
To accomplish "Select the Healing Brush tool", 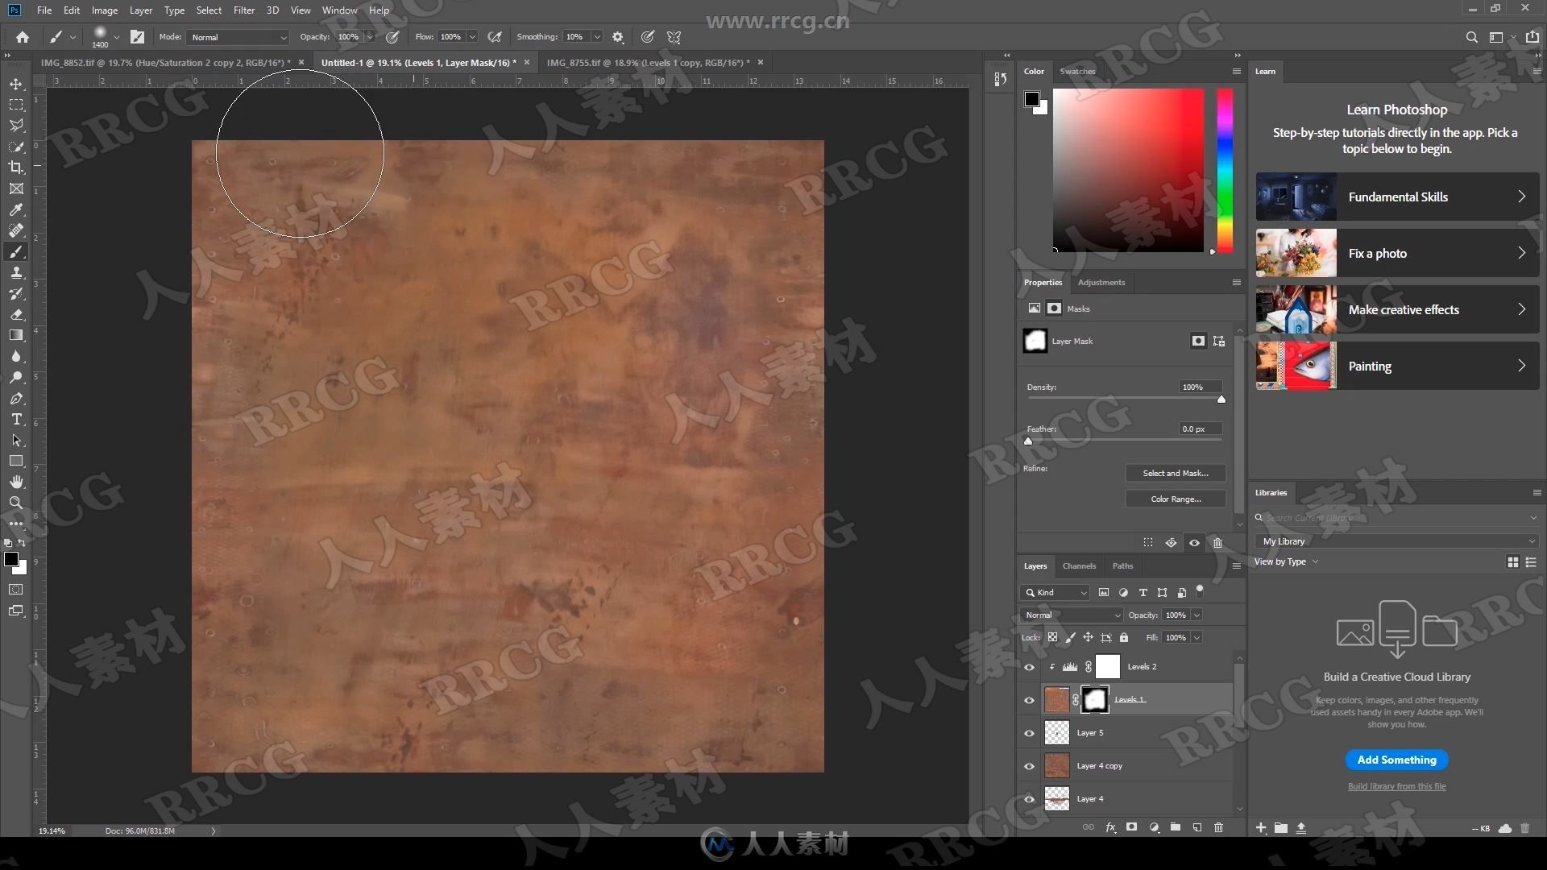I will (x=16, y=230).
